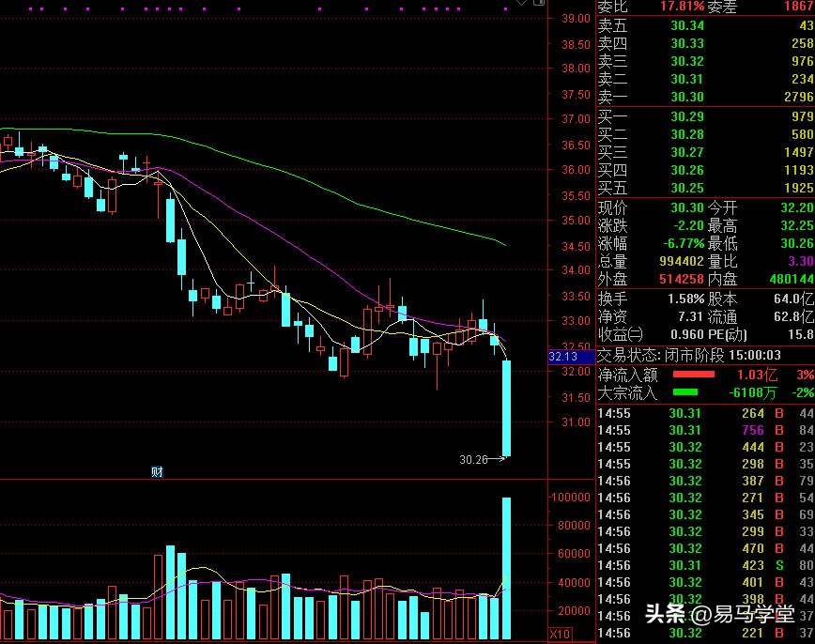815x644 pixels.
Task: Select the last tick row with volume 221
Action: click(705, 633)
